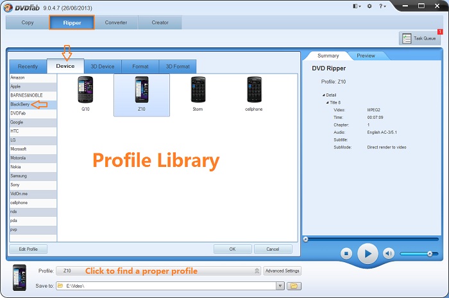Open the Format tab
Viewport: 449px width, 298px height.
[x=140, y=67]
